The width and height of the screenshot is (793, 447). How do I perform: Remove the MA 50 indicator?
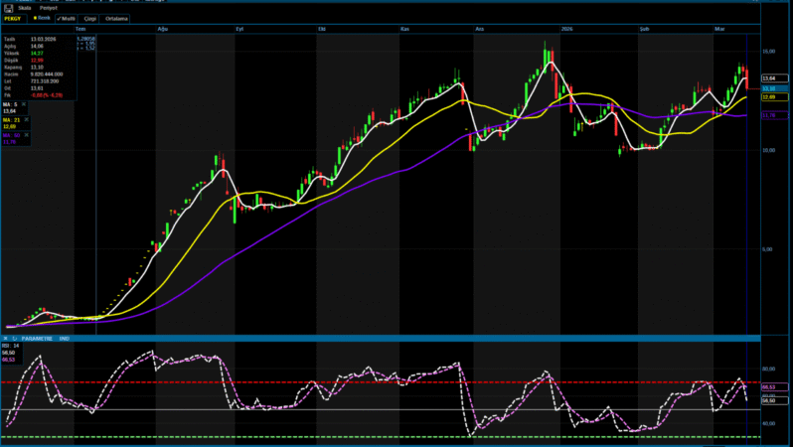click(27, 134)
